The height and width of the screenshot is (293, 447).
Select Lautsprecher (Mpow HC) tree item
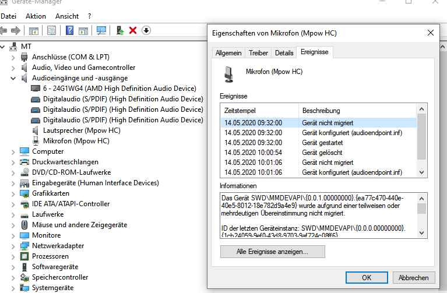[82, 130]
